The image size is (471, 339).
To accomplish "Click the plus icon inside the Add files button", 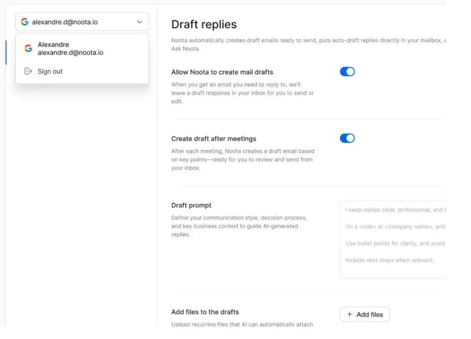I will (350, 314).
